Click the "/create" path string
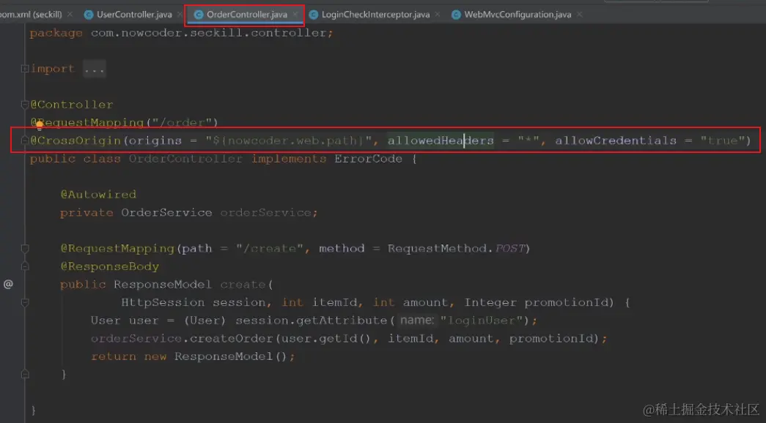766x423 pixels. click(269, 249)
